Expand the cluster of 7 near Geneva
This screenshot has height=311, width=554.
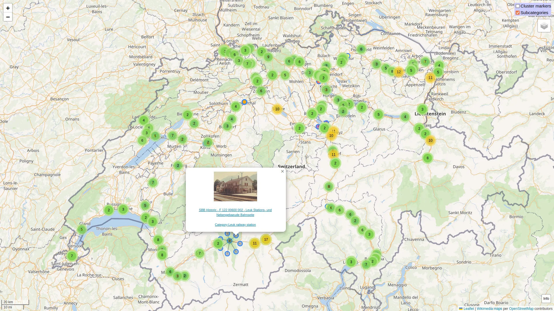[72, 256]
